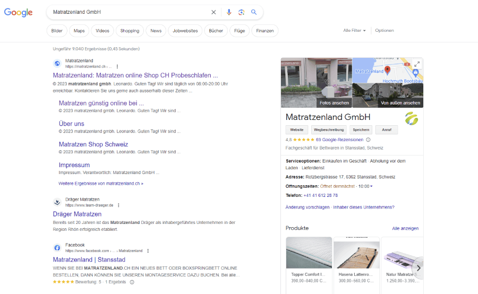Click the Matratzenland GmbH green logo
478x294 pixels.
point(412,118)
